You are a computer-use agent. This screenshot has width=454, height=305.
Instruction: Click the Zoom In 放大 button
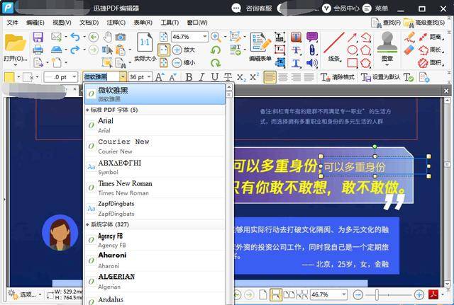[x=184, y=50]
